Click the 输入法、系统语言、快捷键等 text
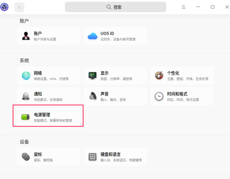The width and height of the screenshot is (230, 179). tap(121, 160)
